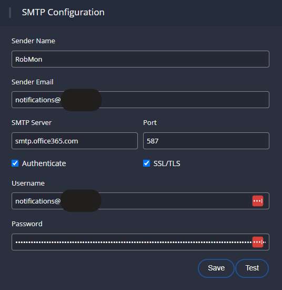Image resolution: width=282 pixels, height=290 pixels.
Task: Click the Username label
Action: [28, 183]
